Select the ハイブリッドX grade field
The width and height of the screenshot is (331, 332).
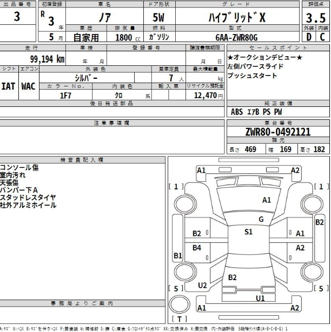click(237, 17)
